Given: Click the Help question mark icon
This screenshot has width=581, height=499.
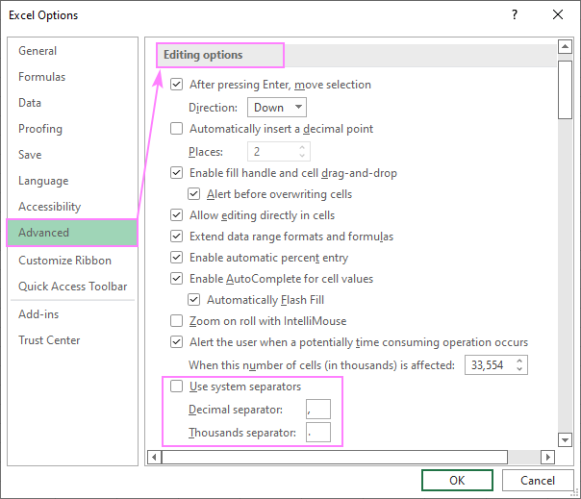Looking at the screenshot, I should pyautogui.click(x=515, y=14).
